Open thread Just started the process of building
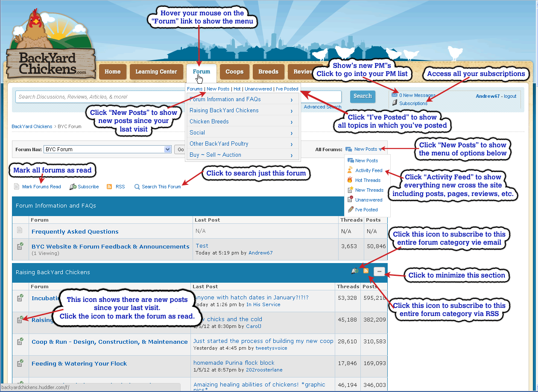 coord(263,341)
